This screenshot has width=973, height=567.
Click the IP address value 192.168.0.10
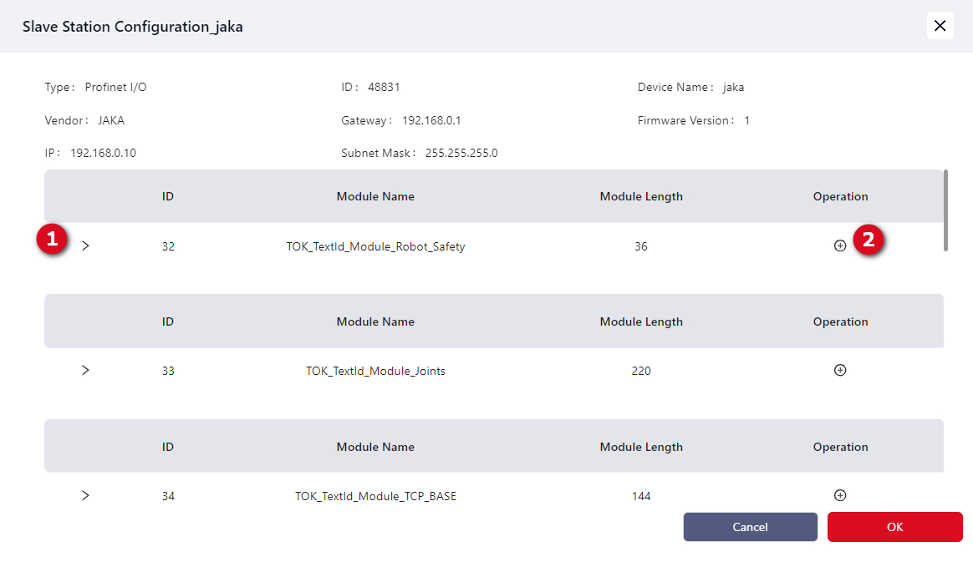point(103,154)
